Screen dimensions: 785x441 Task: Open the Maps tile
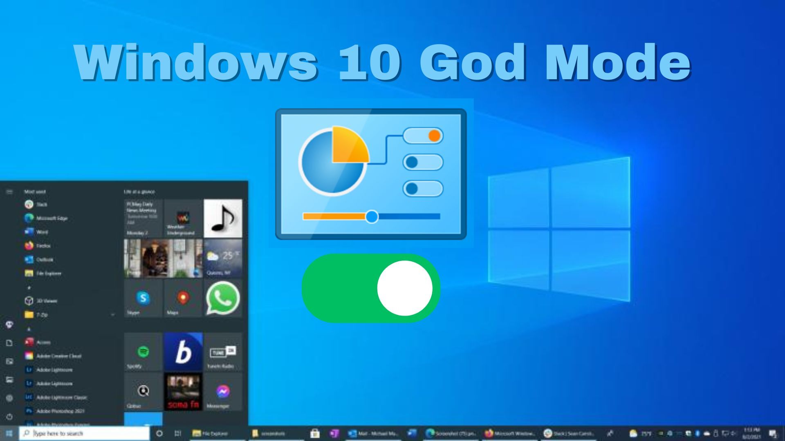coord(183,298)
